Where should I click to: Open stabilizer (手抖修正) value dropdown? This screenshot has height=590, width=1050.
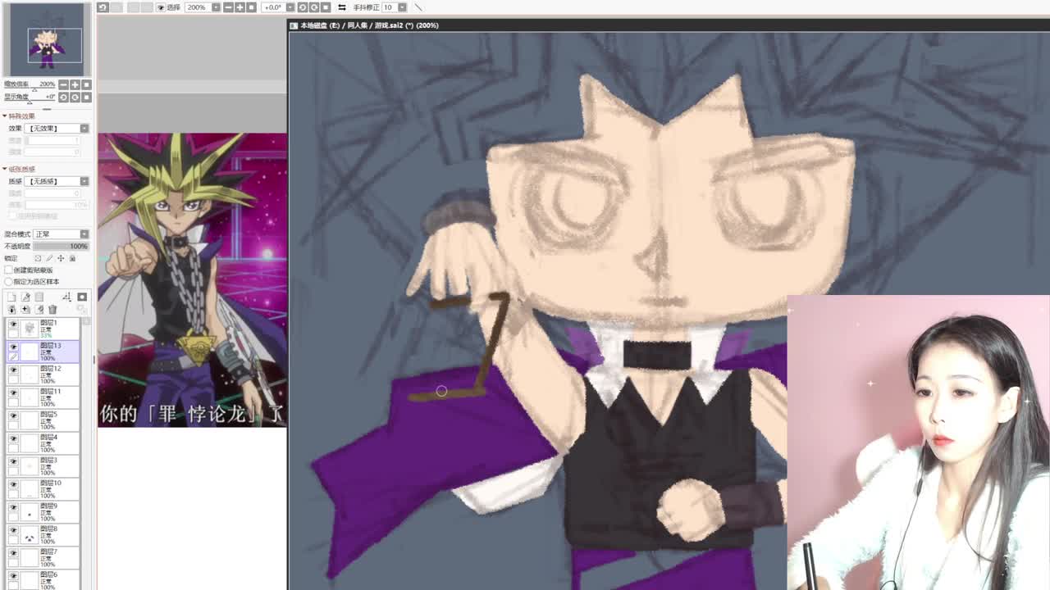point(402,7)
